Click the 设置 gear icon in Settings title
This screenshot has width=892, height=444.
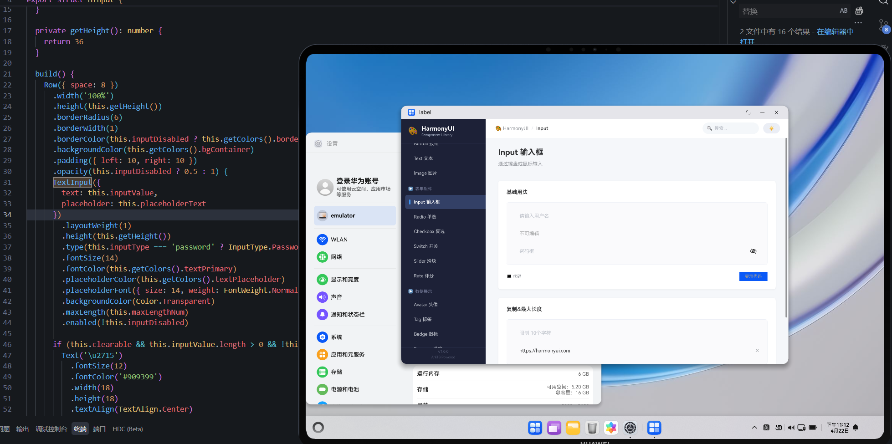click(x=318, y=143)
